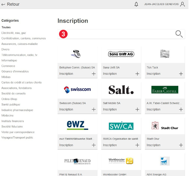Click Inscription under Stadt Chur
Image resolution: width=189 pixels, height=176 pixels.
point(154,145)
